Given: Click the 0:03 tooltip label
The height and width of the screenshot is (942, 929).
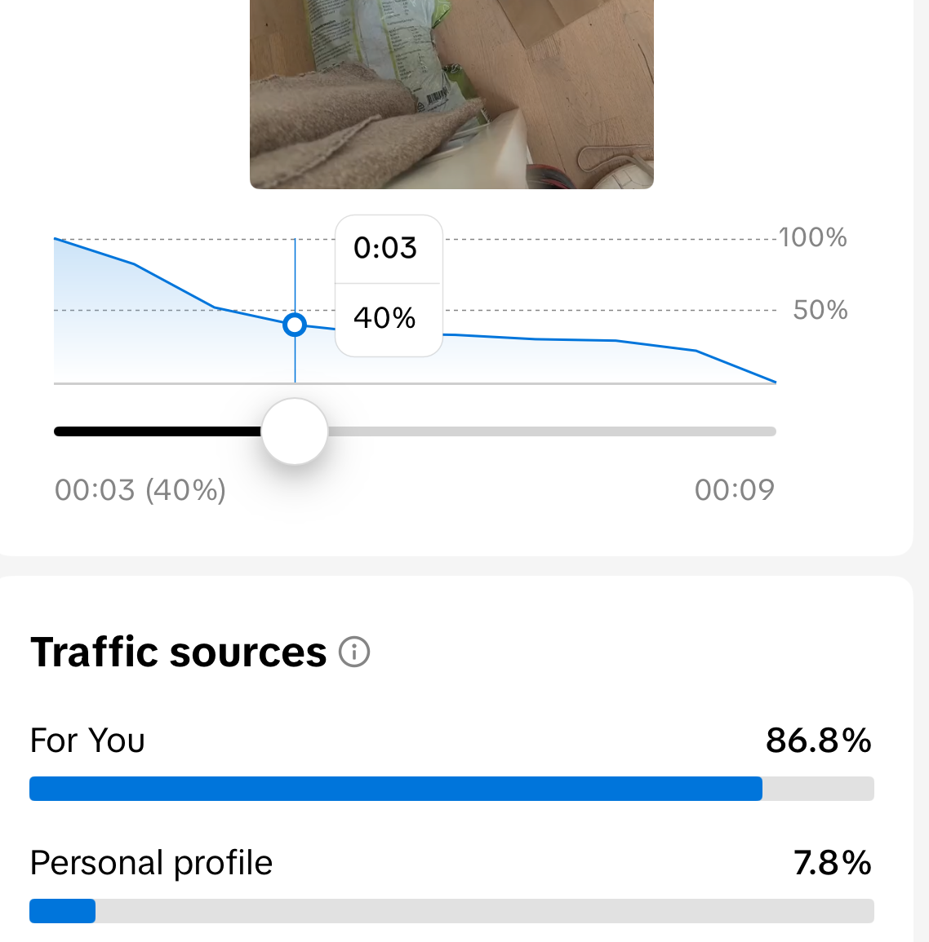Looking at the screenshot, I should pos(384,248).
